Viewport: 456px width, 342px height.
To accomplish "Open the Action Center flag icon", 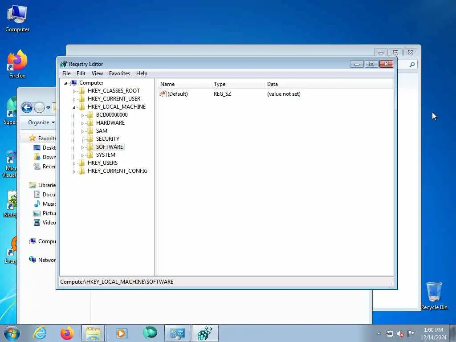I will pos(411,334).
